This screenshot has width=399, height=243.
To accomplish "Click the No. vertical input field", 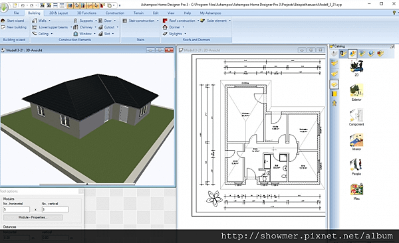I will [55, 209].
